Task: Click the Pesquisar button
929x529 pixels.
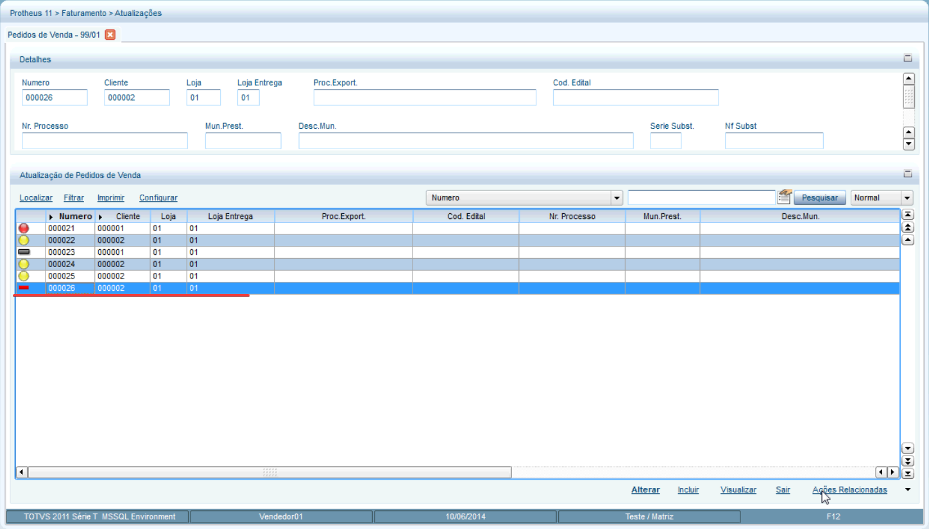Action: pos(819,198)
